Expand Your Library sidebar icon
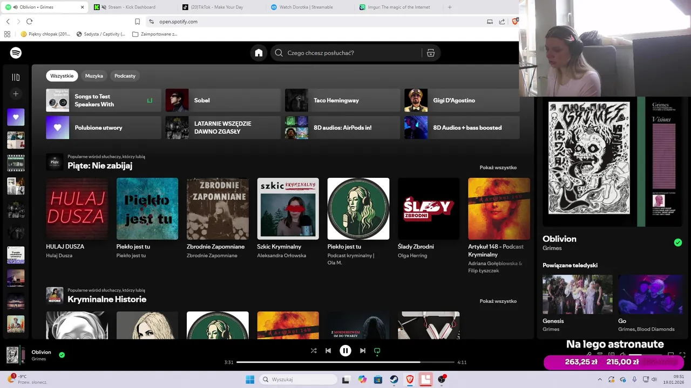Screen dimensions: 691x388 16,77
